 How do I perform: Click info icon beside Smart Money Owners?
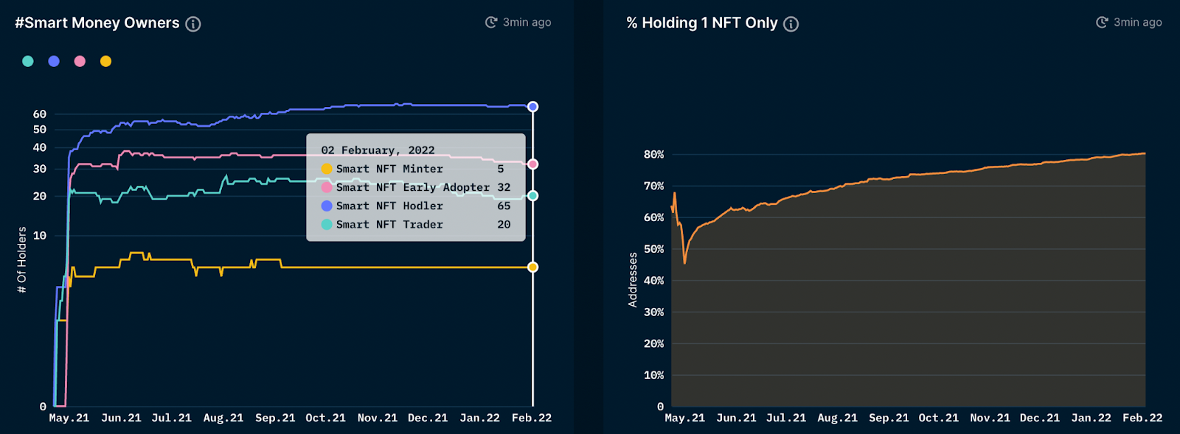(x=193, y=24)
